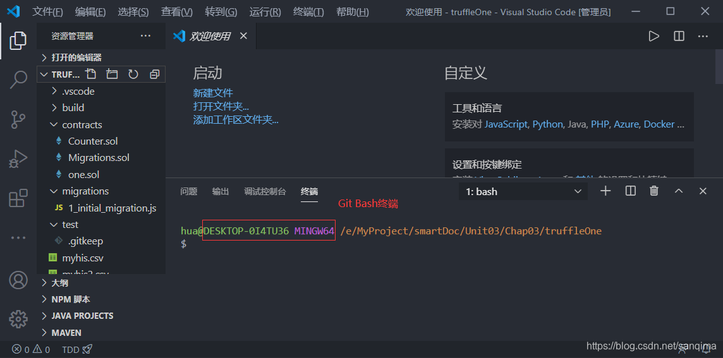Viewport: 723px width, 358px height.
Task: Click the TDD status bar item
Action: coord(78,349)
